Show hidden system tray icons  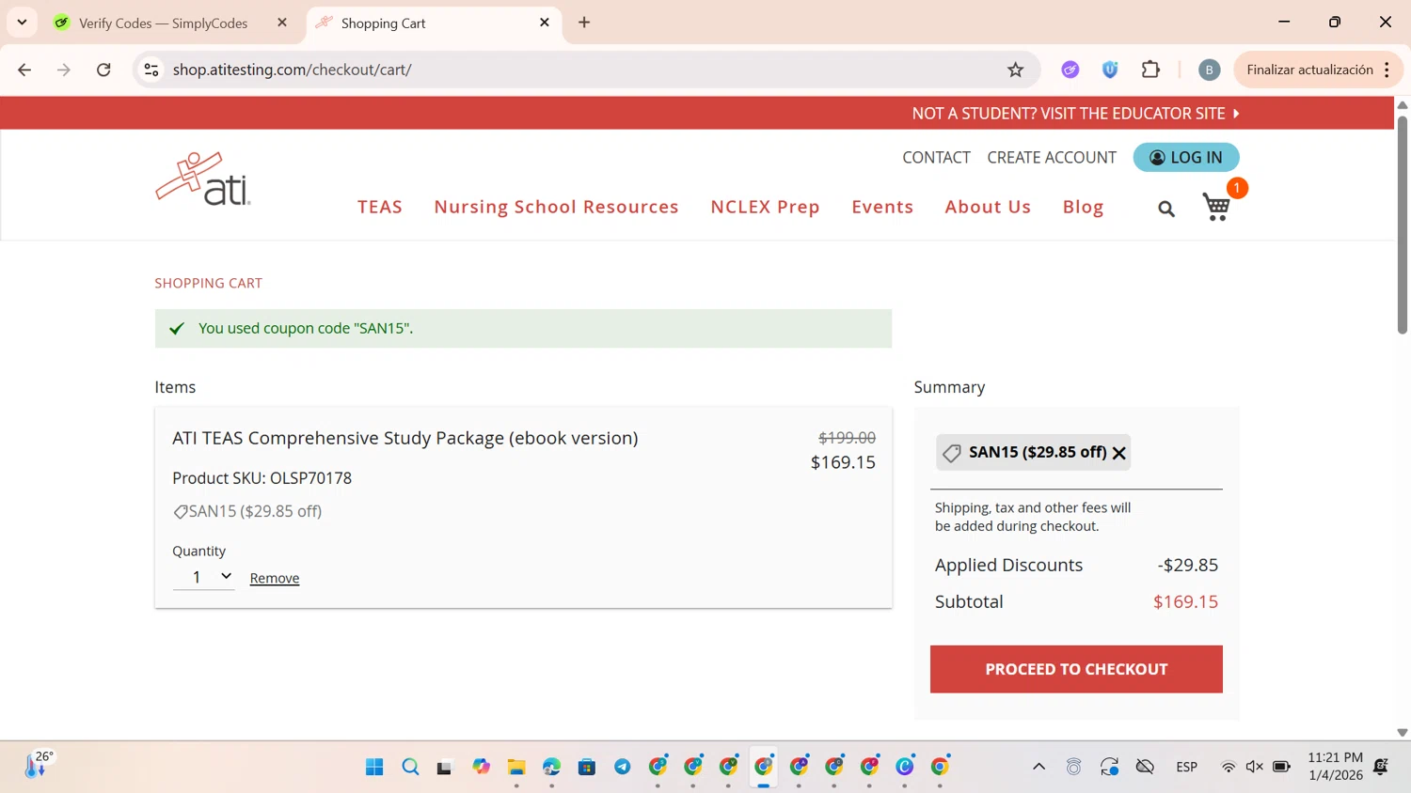click(1038, 767)
